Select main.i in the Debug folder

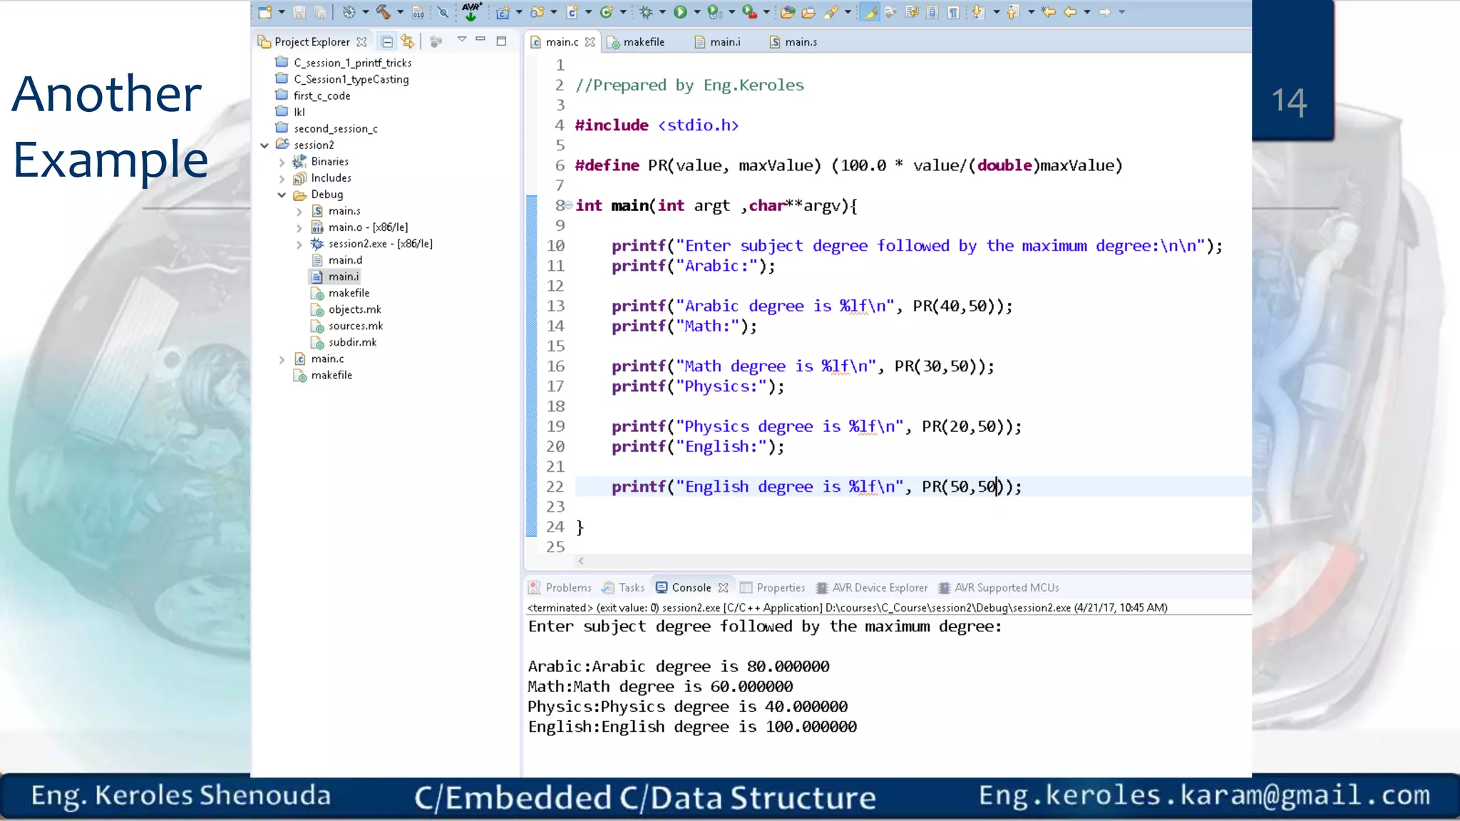[343, 277]
